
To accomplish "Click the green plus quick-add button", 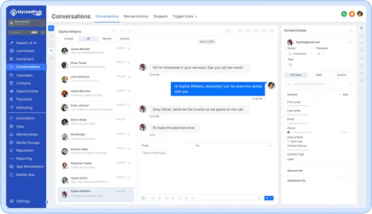I will 43,32.
